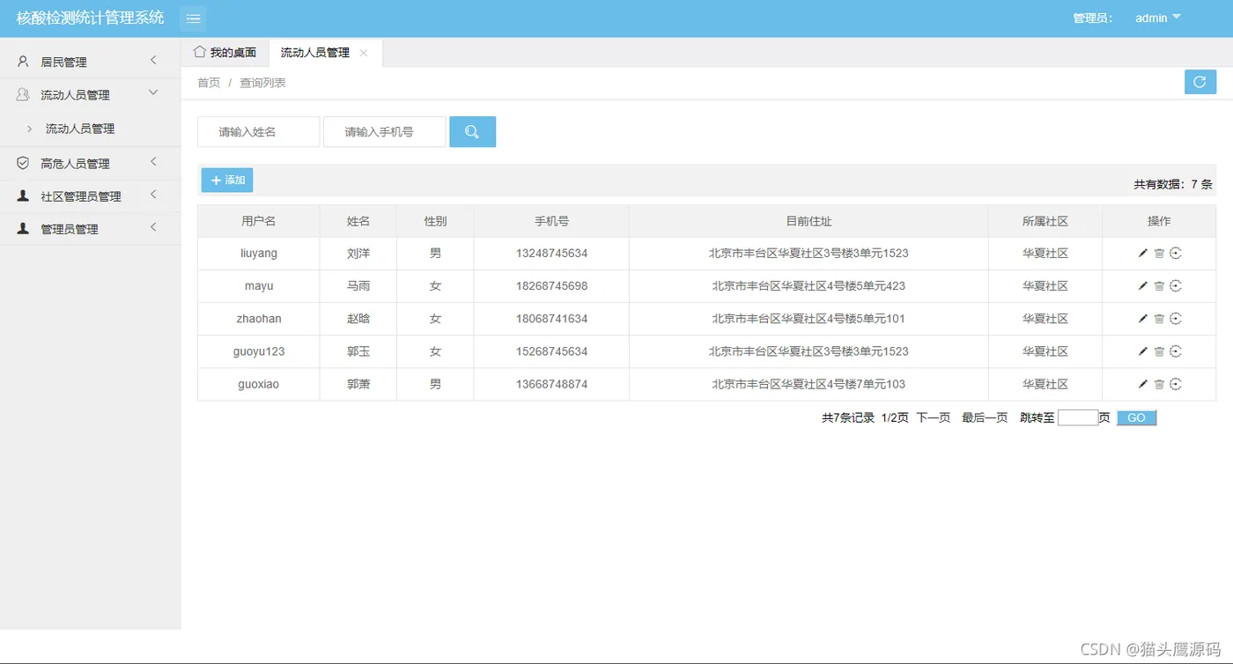Screen dimensions: 1233x664
Task: Select the 流动人员管理 submenu item
Action: pyautogui.click(x=80, y=129)
